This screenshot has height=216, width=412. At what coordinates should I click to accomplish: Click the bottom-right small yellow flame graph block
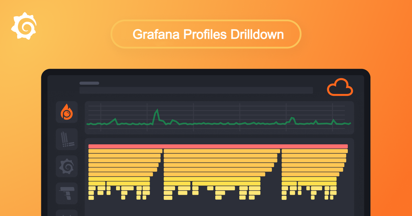(332, 197)
